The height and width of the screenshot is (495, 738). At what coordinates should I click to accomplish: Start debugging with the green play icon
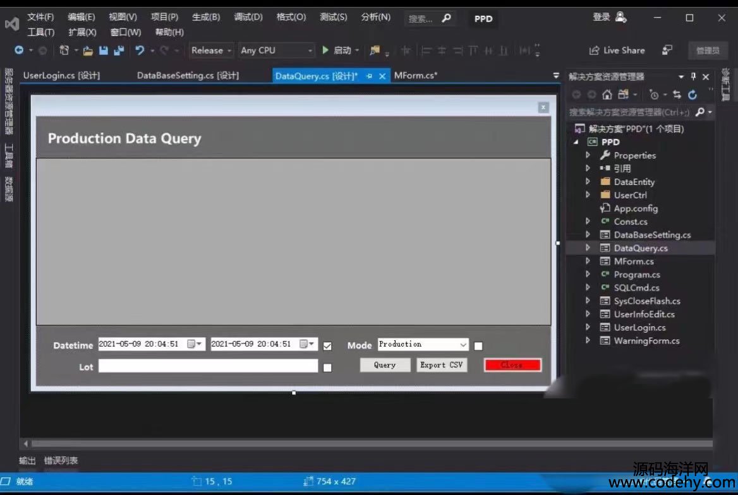click(x=325, y=50)
